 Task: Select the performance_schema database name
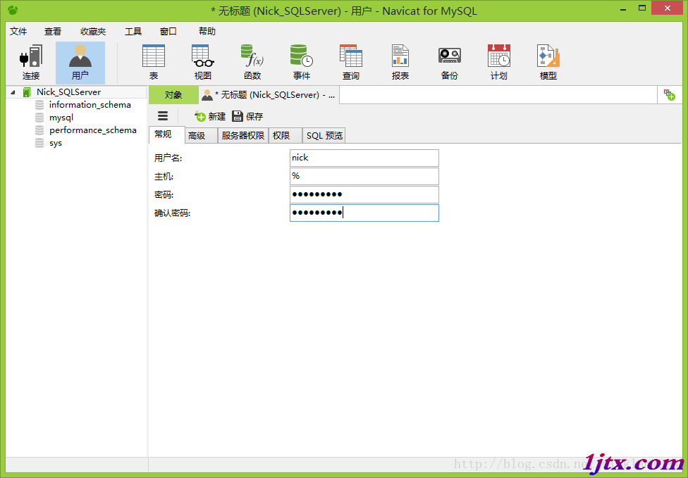click(x=93, y=130)
